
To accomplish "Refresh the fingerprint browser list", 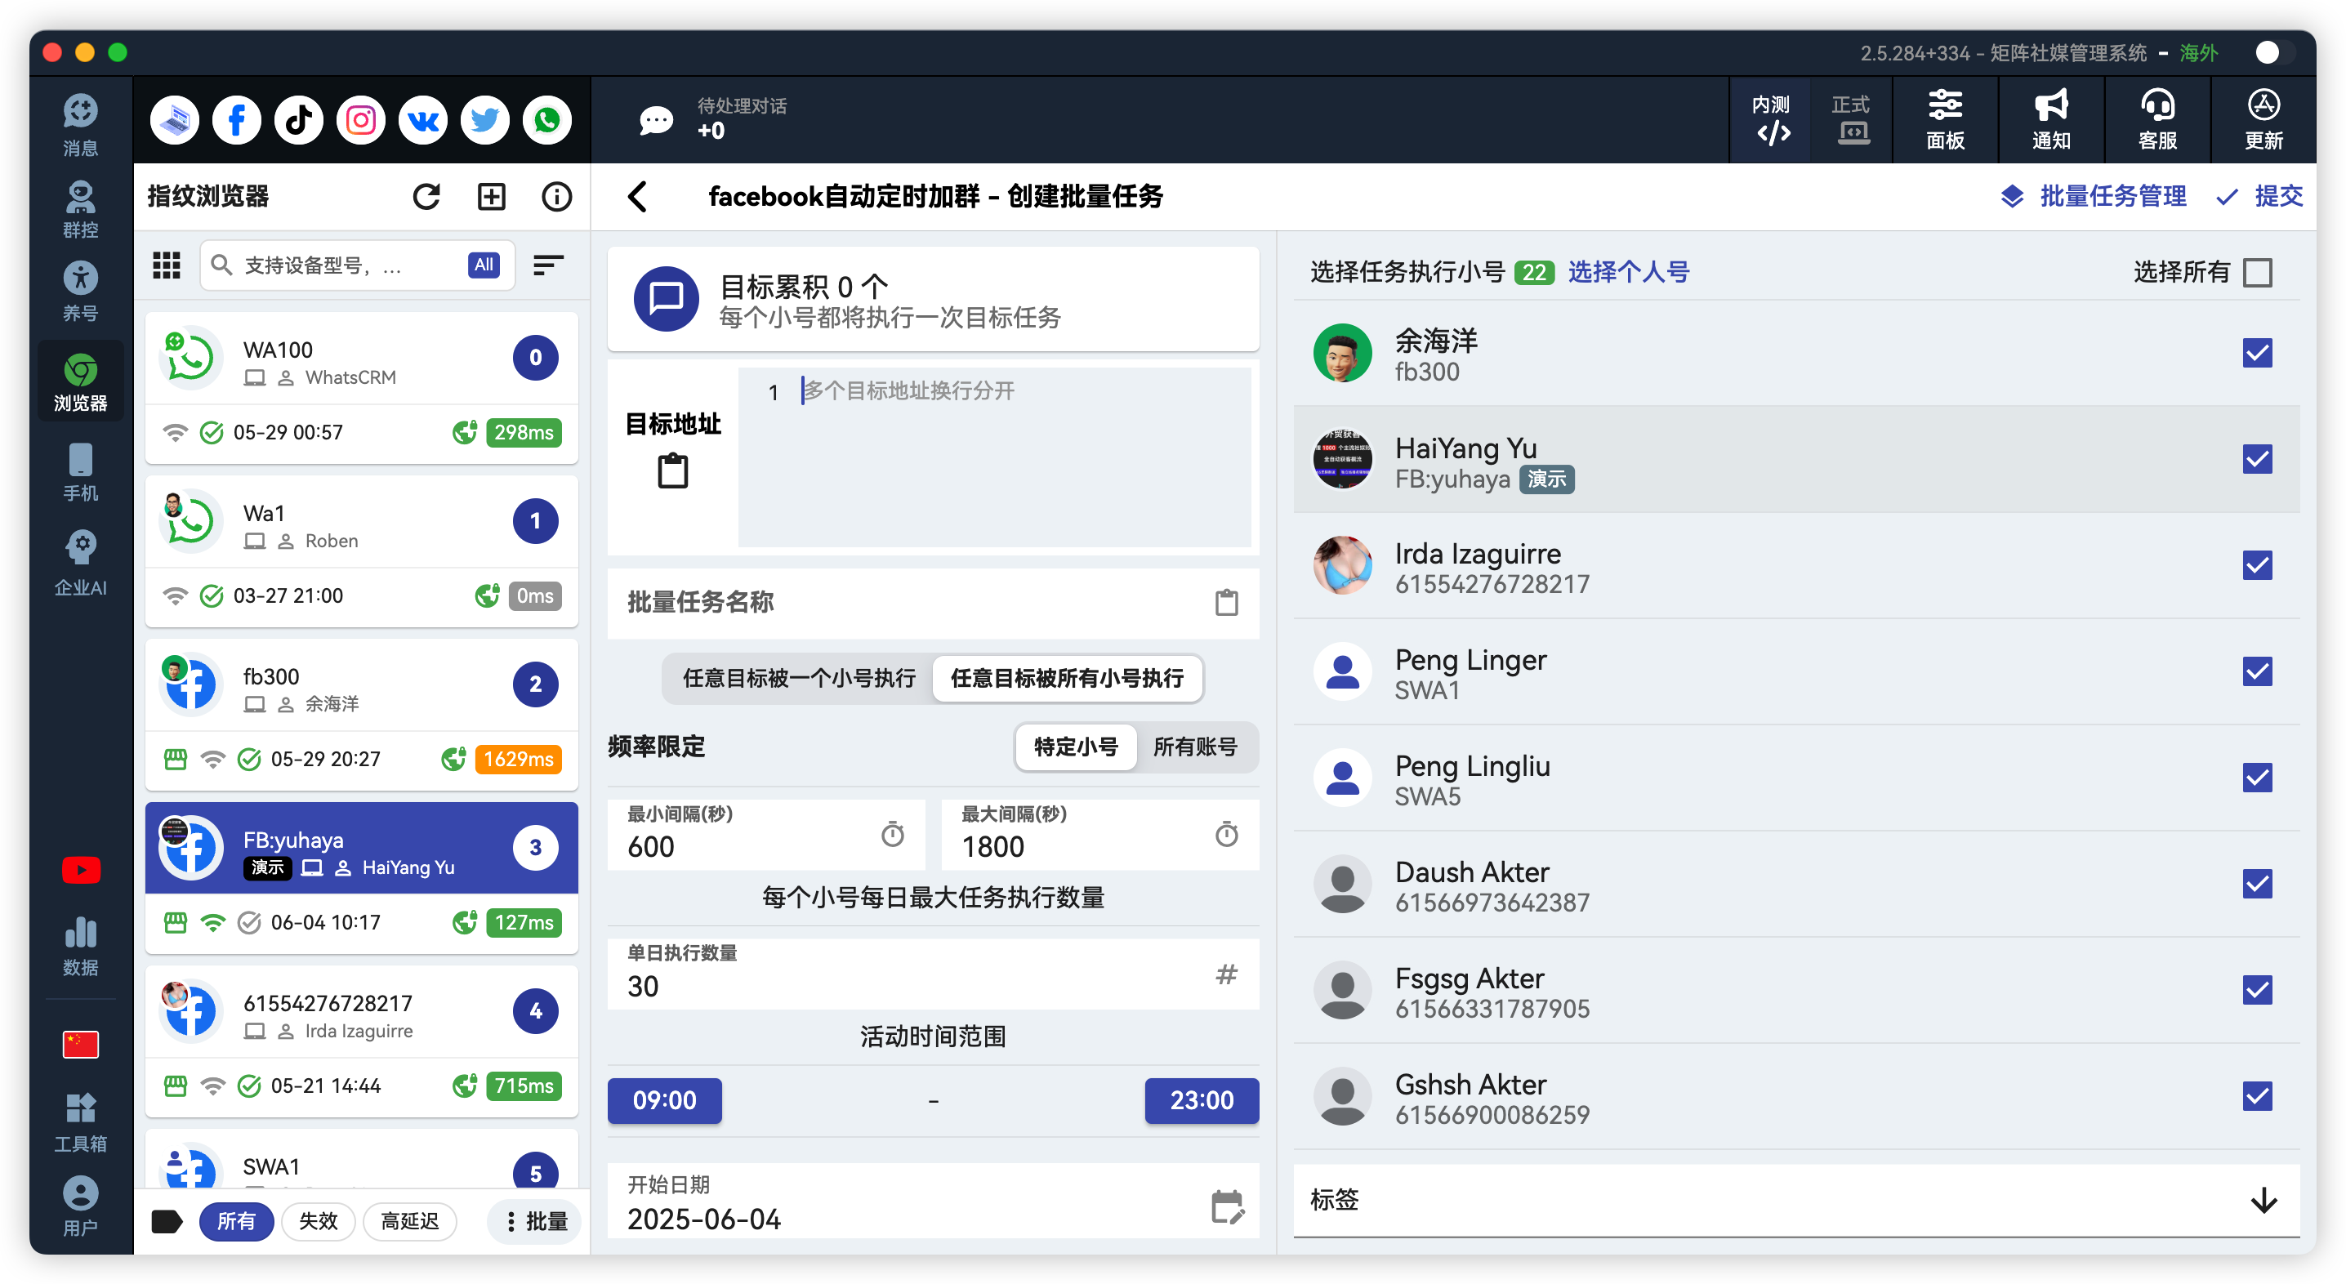I will [426, 196].
